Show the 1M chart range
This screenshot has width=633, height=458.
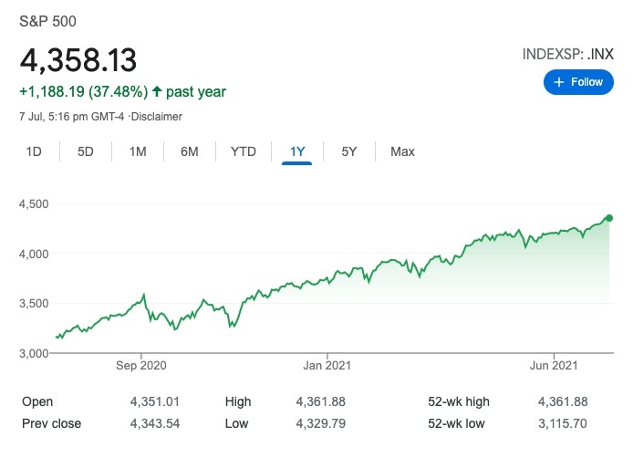pyautogui.click(x=138, y=151)
